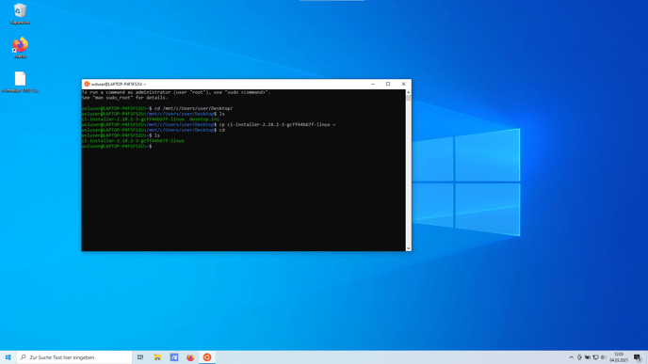Open the network tray icon

595,357
